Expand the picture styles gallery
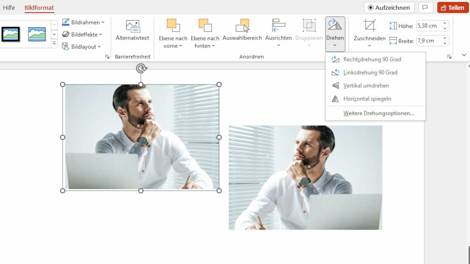470x264 pixels. [54, 44]
